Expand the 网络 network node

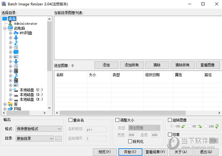5,109
